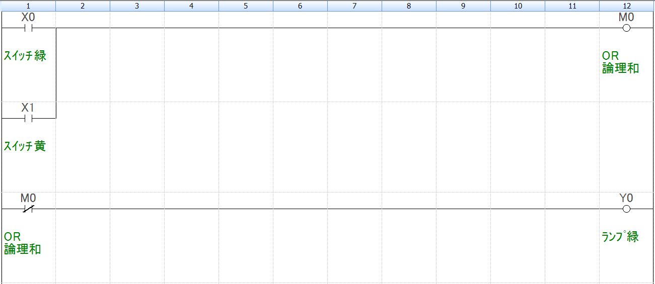Select the X0 normally open contact
Image resolution: width=655 pixels, height=284 pixels.
pos(28,28)
